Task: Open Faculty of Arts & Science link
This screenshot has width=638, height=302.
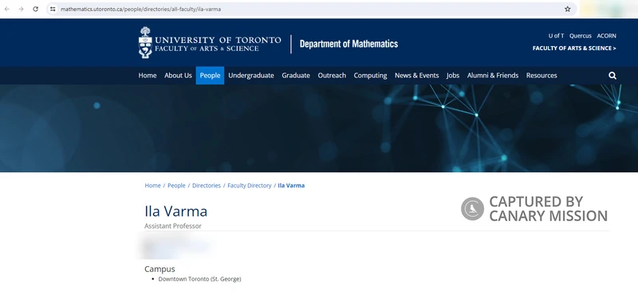Action: [574, 49]
